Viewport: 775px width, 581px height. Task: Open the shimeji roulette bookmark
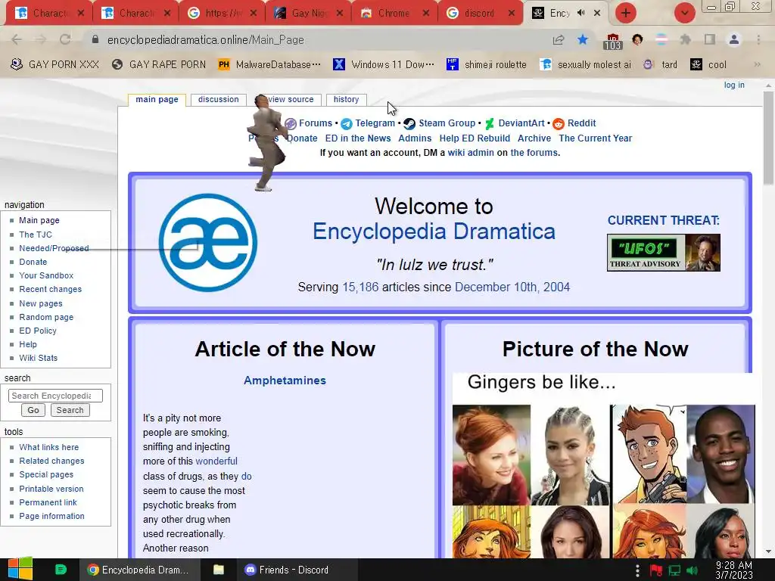[487, 64]
